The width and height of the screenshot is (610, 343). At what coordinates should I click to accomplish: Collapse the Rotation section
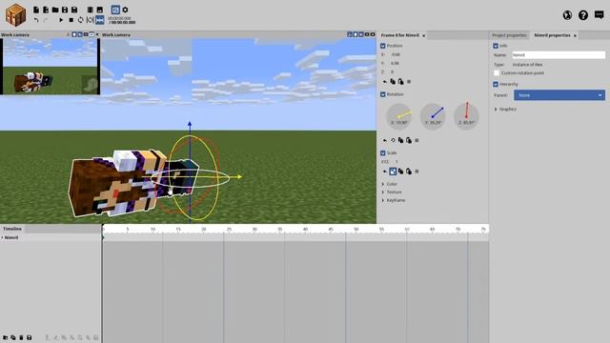click(x=383, y=94)
